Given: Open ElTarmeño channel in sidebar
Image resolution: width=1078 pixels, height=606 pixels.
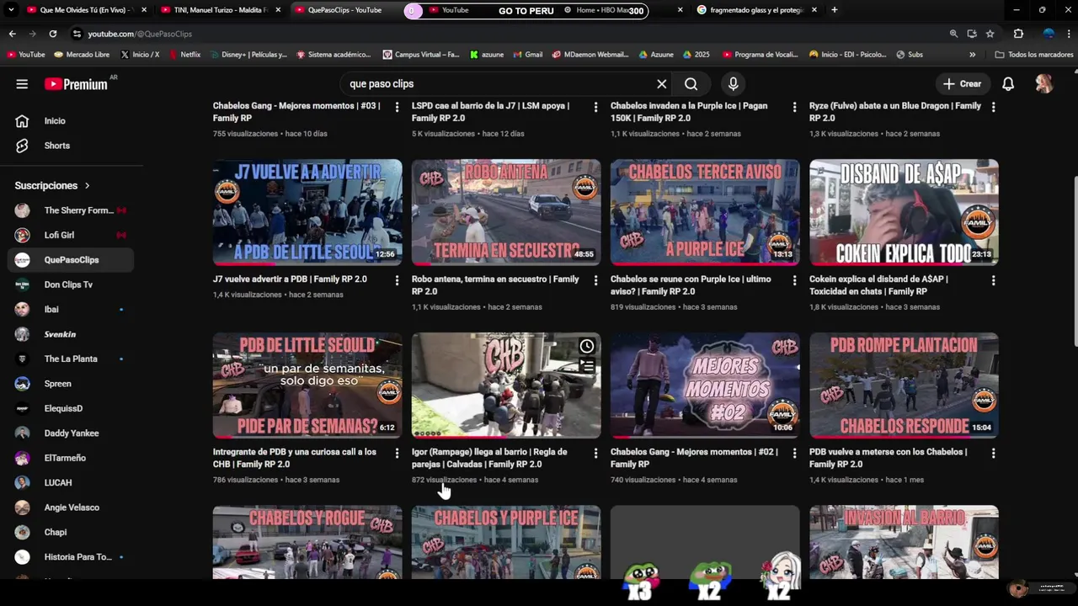Looking at the screenshot, I should (x=71, y=458).
